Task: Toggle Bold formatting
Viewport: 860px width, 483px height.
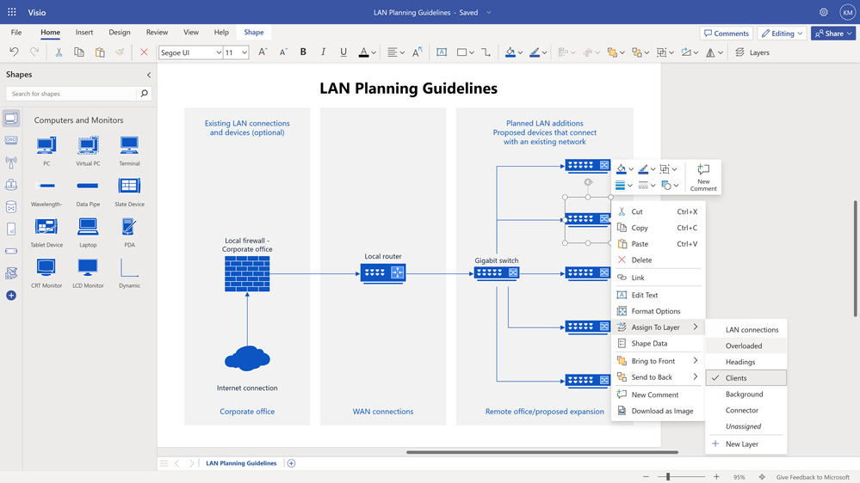Action: tap(303, 52)
